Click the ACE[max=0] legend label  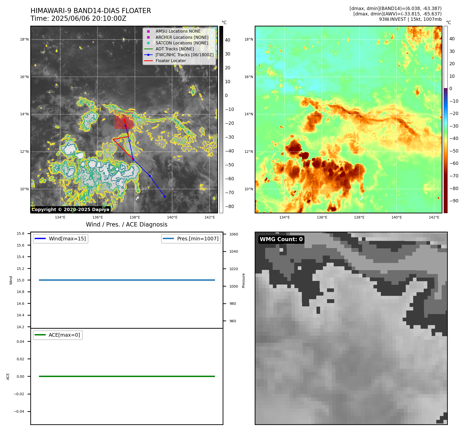[64, 335]
